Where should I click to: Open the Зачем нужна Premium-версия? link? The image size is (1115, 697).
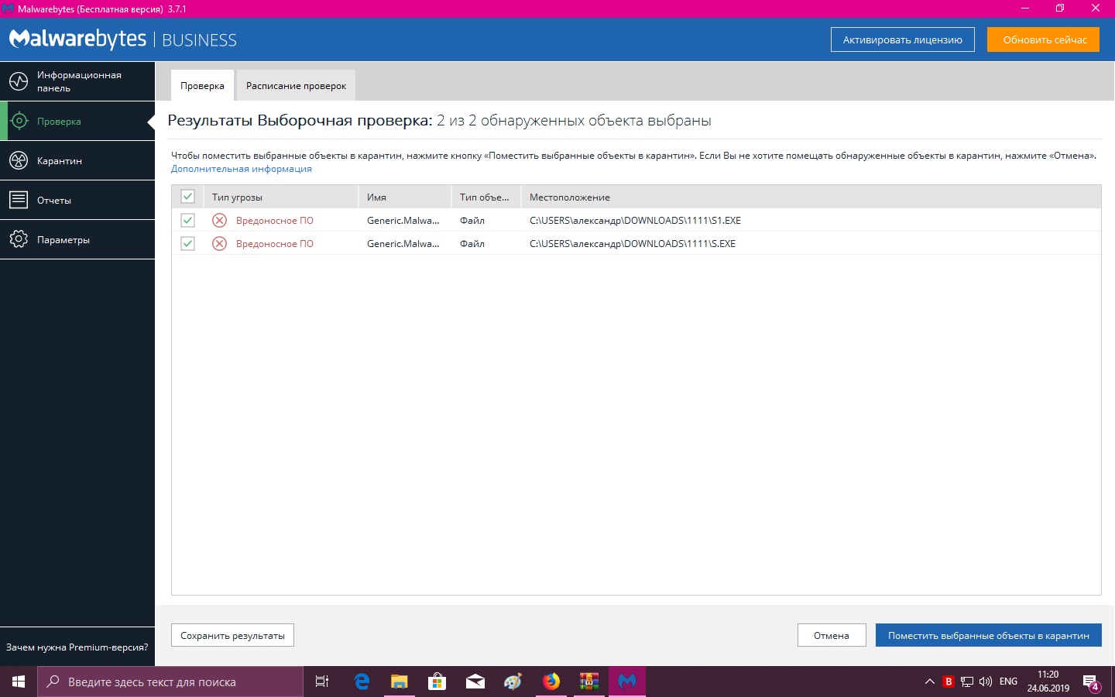pos(77,647)
